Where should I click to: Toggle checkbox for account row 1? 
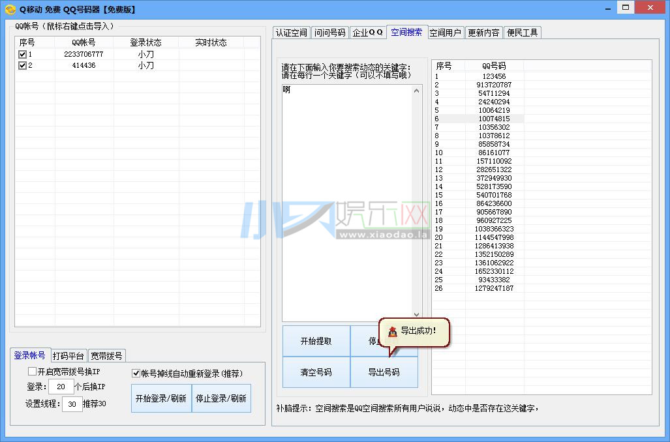tap(23, 55)
